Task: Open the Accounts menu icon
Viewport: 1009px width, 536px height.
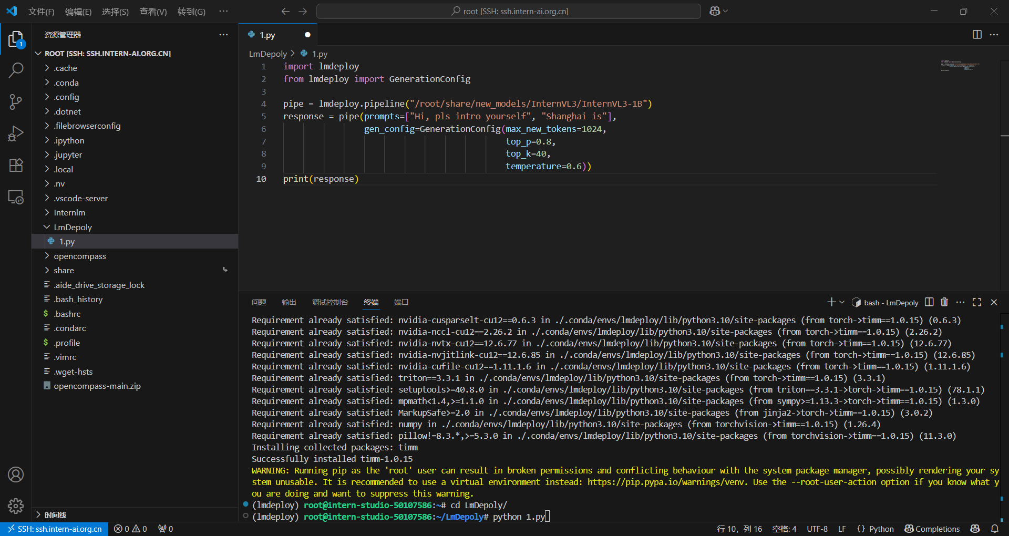Action: tap(16, 475)
